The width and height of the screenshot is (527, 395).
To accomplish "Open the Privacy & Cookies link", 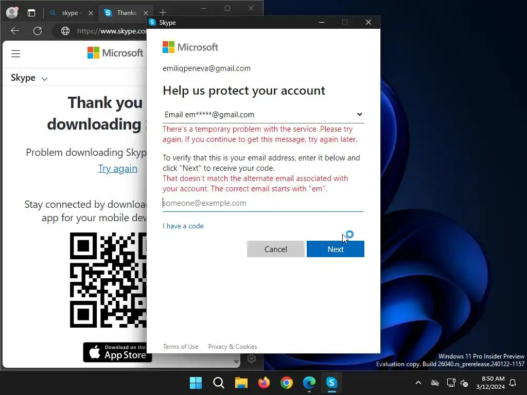I will 233,346.
